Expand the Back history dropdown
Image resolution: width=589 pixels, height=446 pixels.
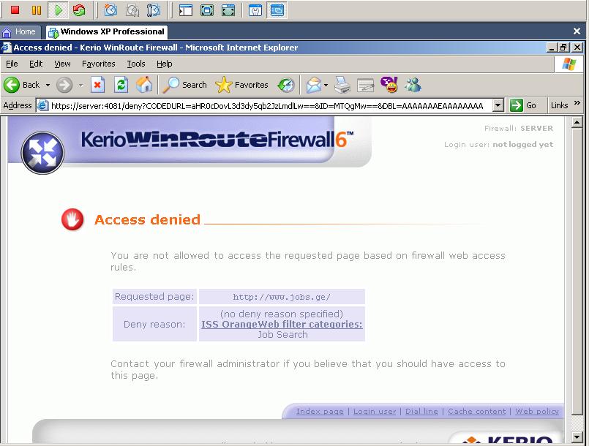coord(48,86)
